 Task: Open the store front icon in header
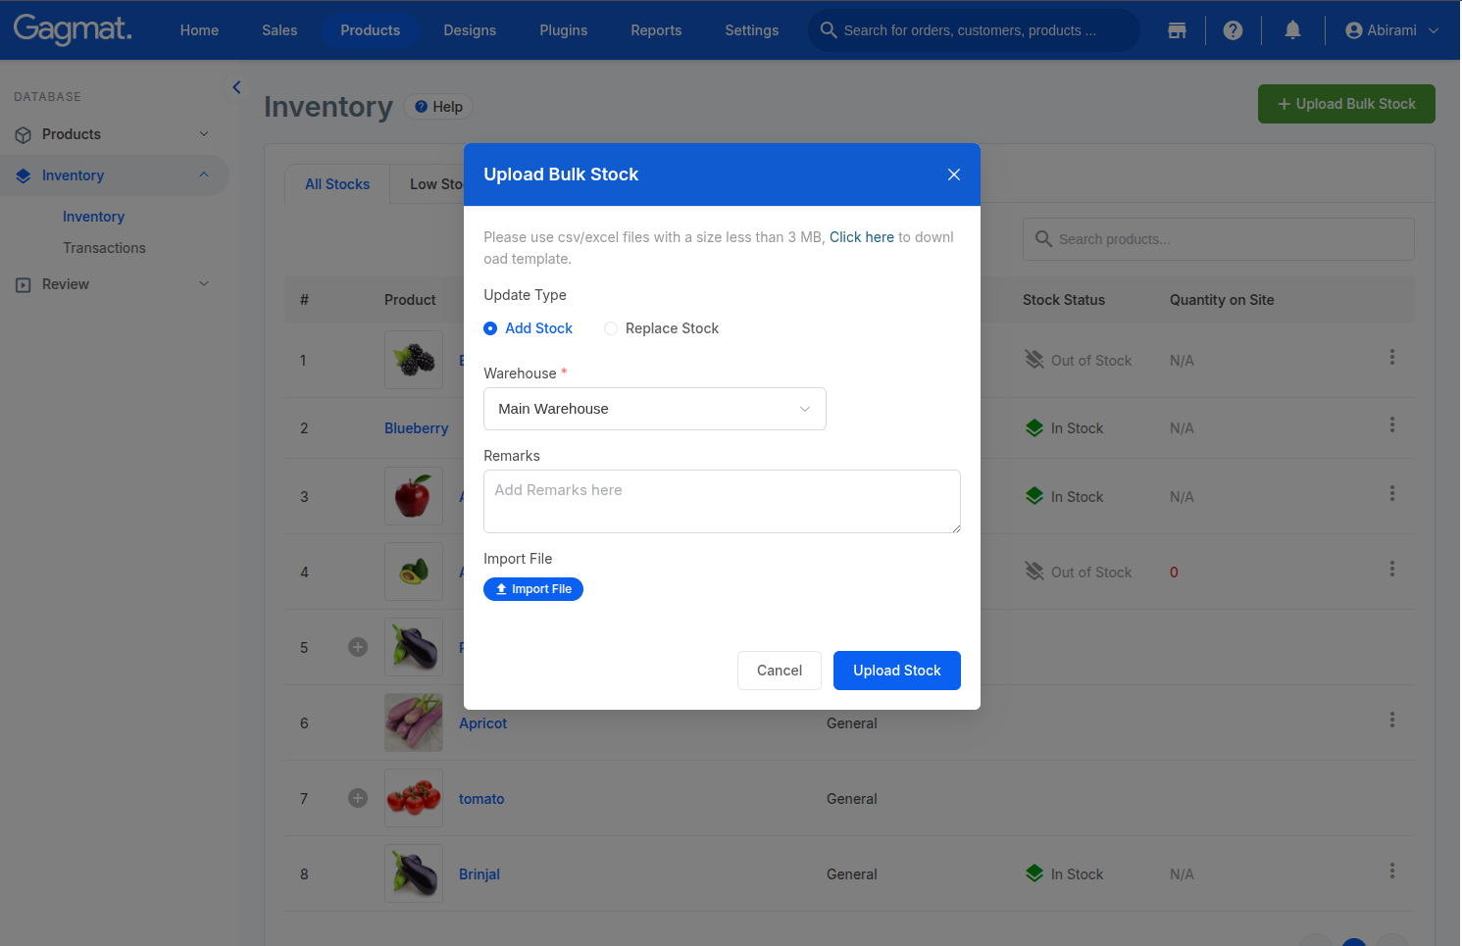tap(1177, 30)
